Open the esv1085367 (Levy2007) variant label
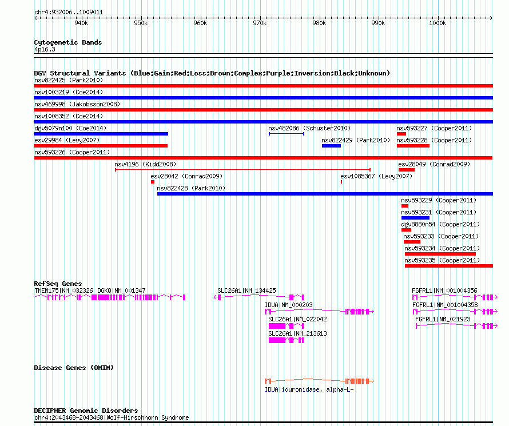The width and height of the screenshot is (509, 426). pyautogui.click(x=376, y=176)
